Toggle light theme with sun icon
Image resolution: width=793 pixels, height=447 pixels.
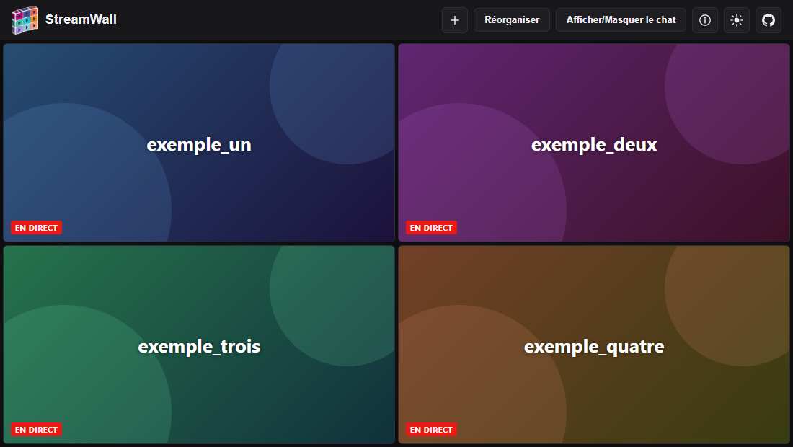[x=737, y=19]
